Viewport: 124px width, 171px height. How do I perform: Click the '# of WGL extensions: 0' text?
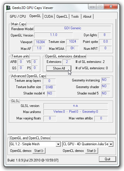tap(91, 68)
